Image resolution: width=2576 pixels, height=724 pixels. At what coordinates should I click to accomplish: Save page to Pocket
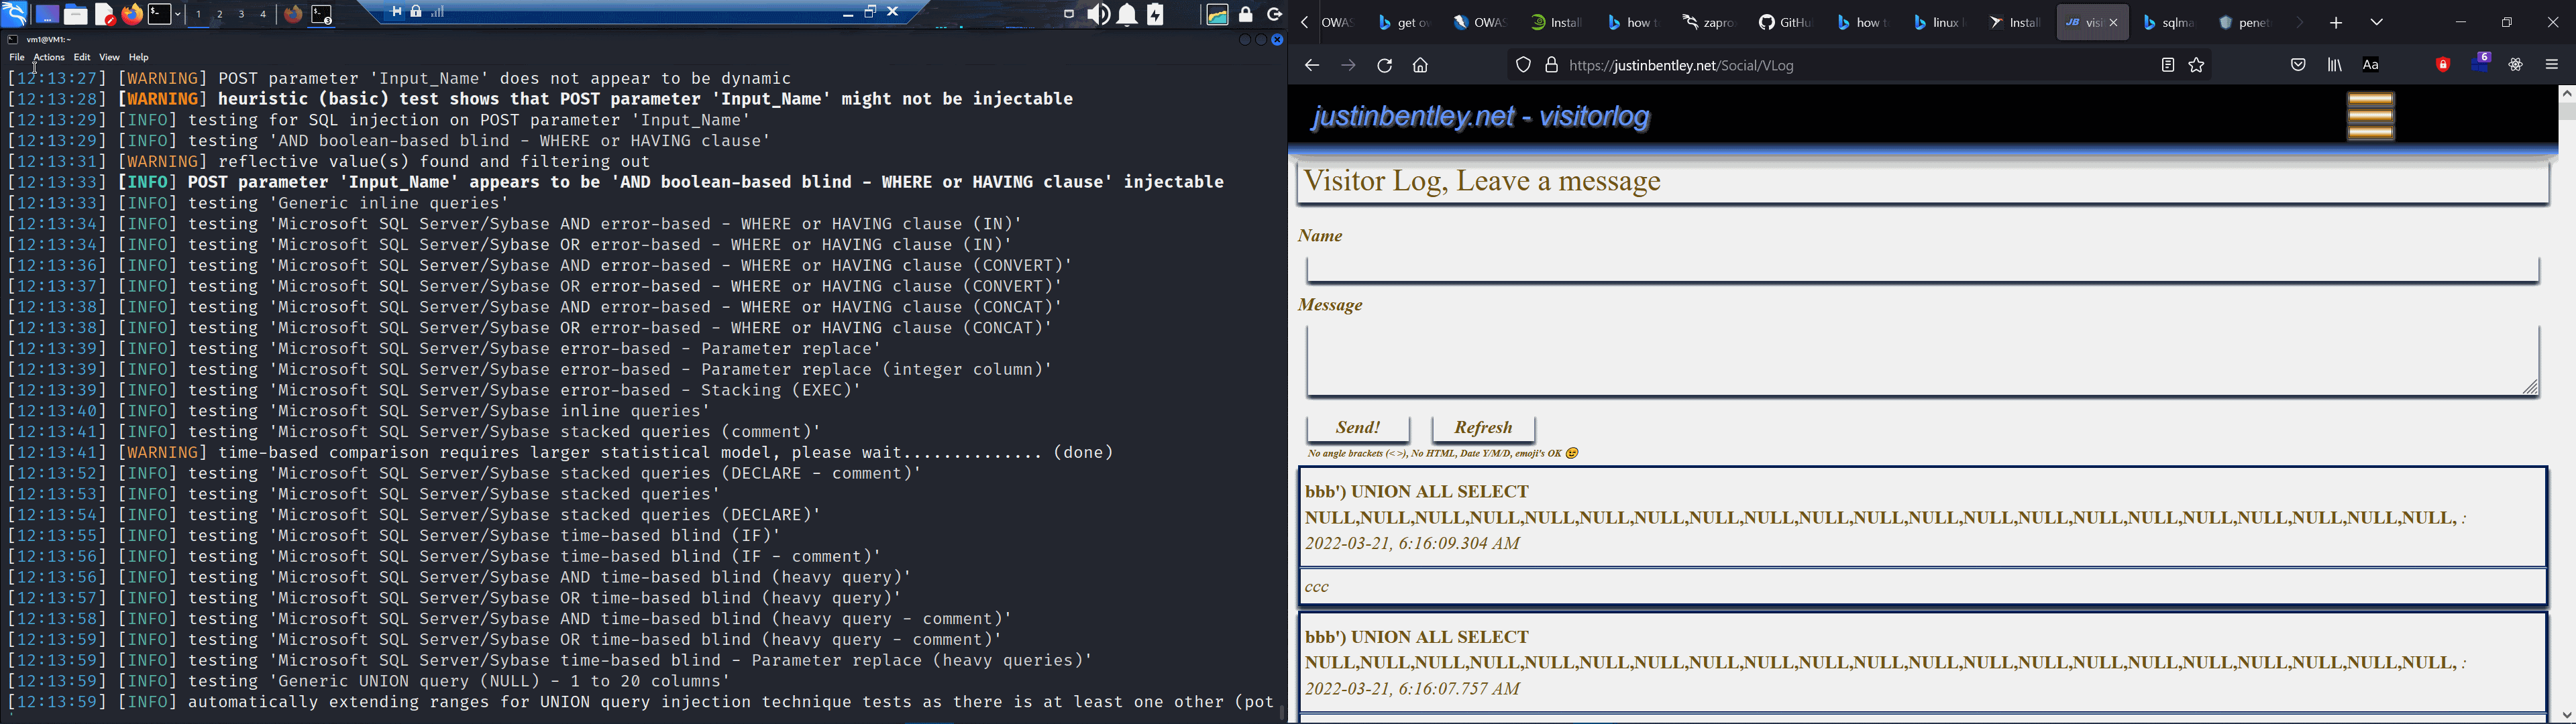click(2298, 66)
